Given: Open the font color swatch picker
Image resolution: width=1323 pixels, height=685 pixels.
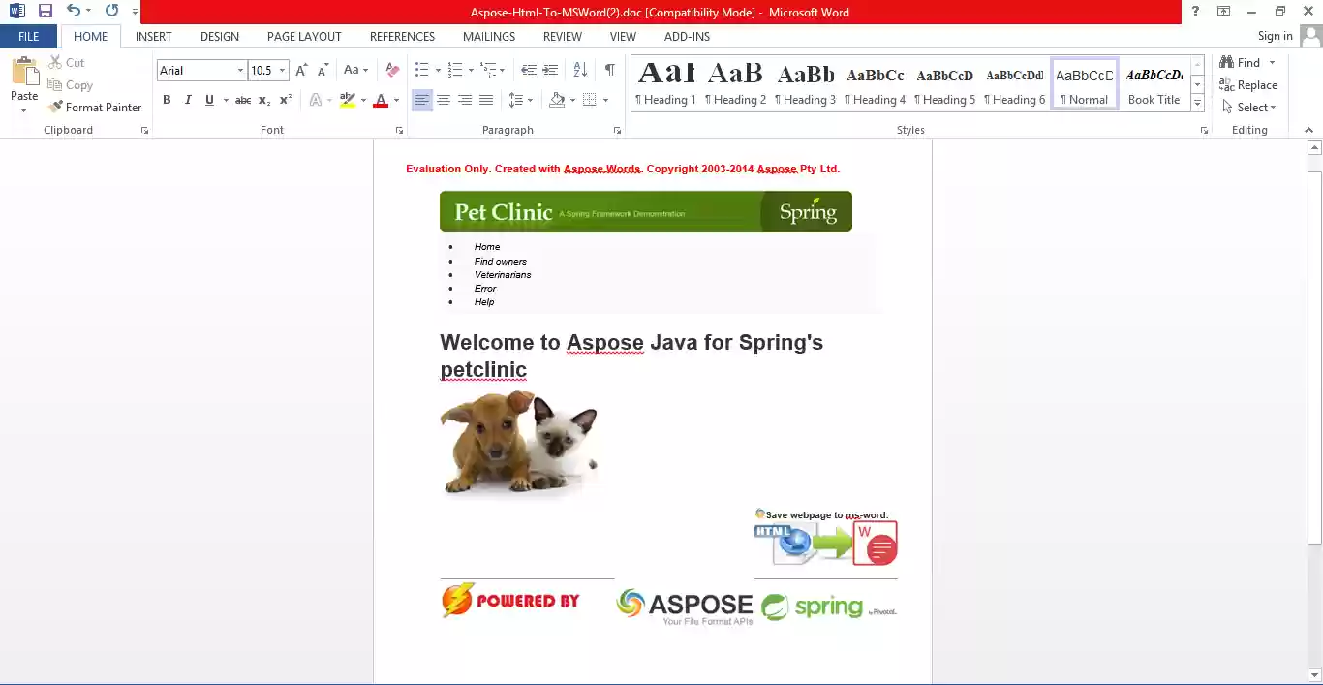Looking at the screenshot, I should [x=383, y=100].
